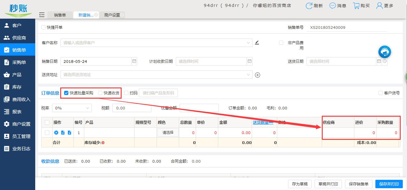Check the 非产品费用 checkbox
Image resolution: width=407 pixels, height=190 pixels.
282,42
